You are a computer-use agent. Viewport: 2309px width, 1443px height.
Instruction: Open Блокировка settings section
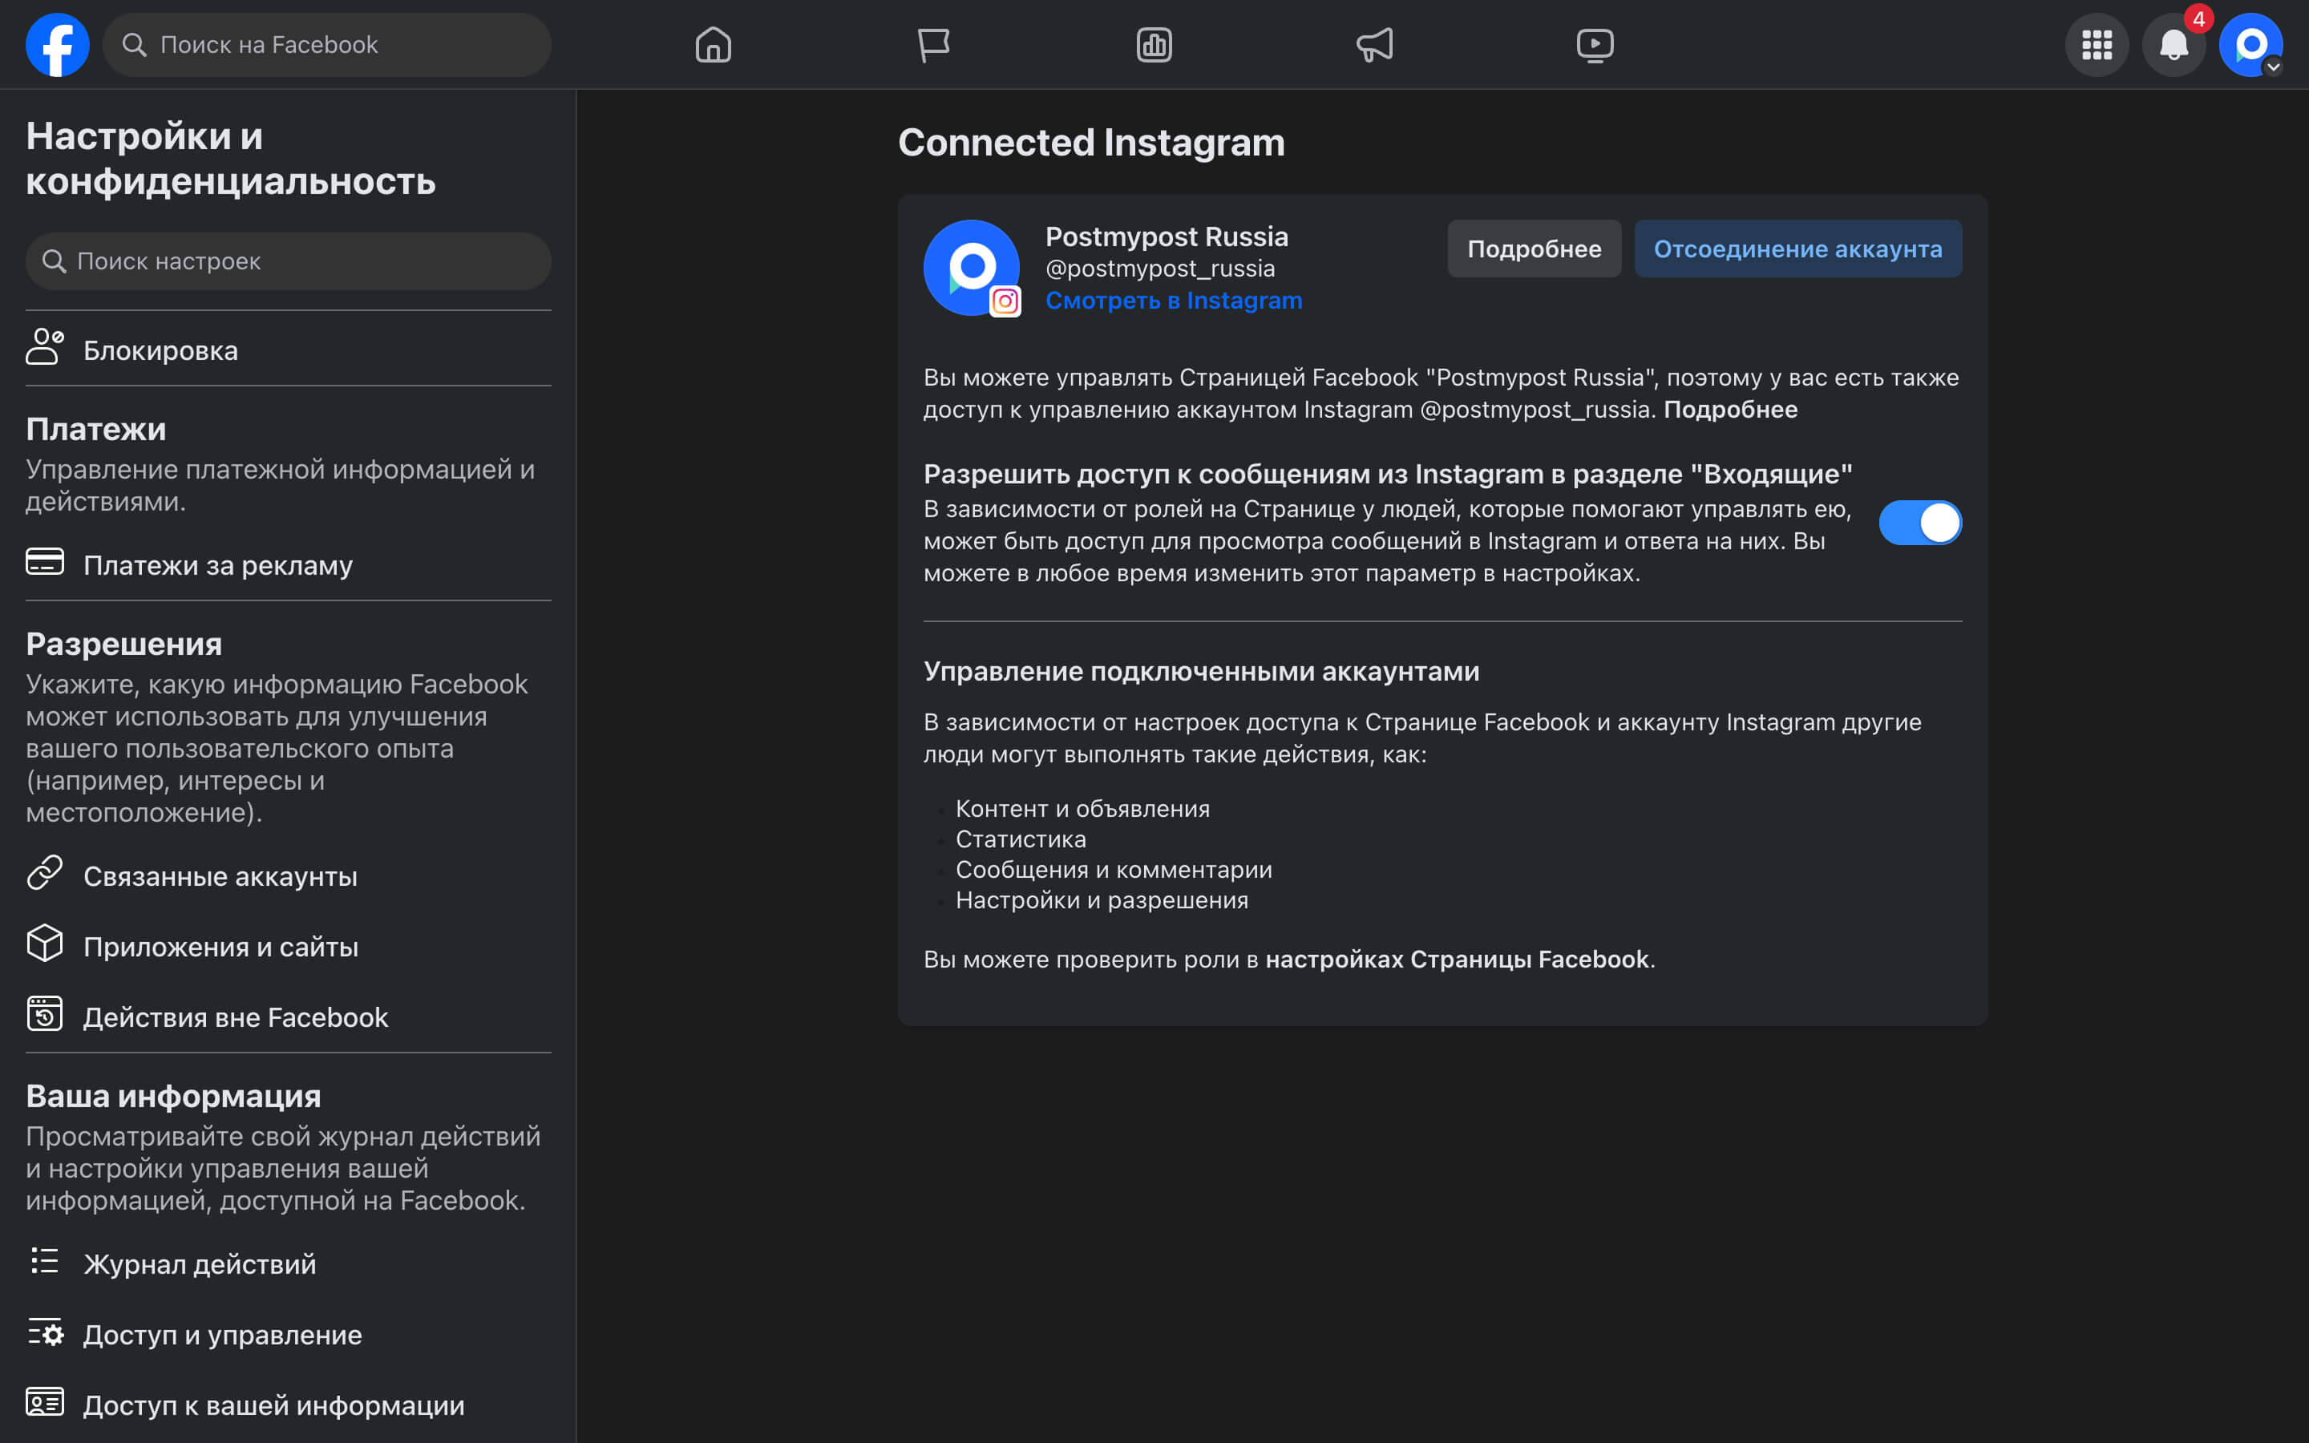pyautogui.click(x=160, y=350)
